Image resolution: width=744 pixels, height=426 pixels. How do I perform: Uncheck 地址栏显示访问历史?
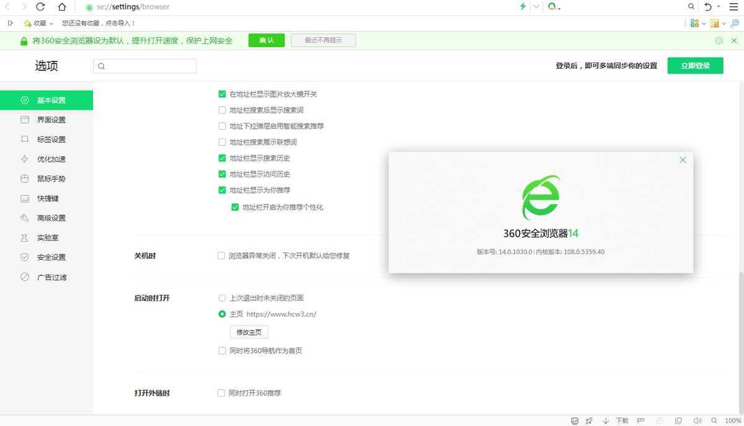[x=222, y=174]
